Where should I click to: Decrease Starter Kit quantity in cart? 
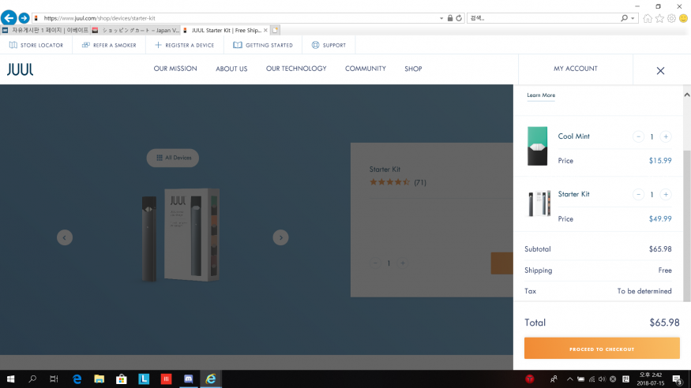[x=638, y=194]
